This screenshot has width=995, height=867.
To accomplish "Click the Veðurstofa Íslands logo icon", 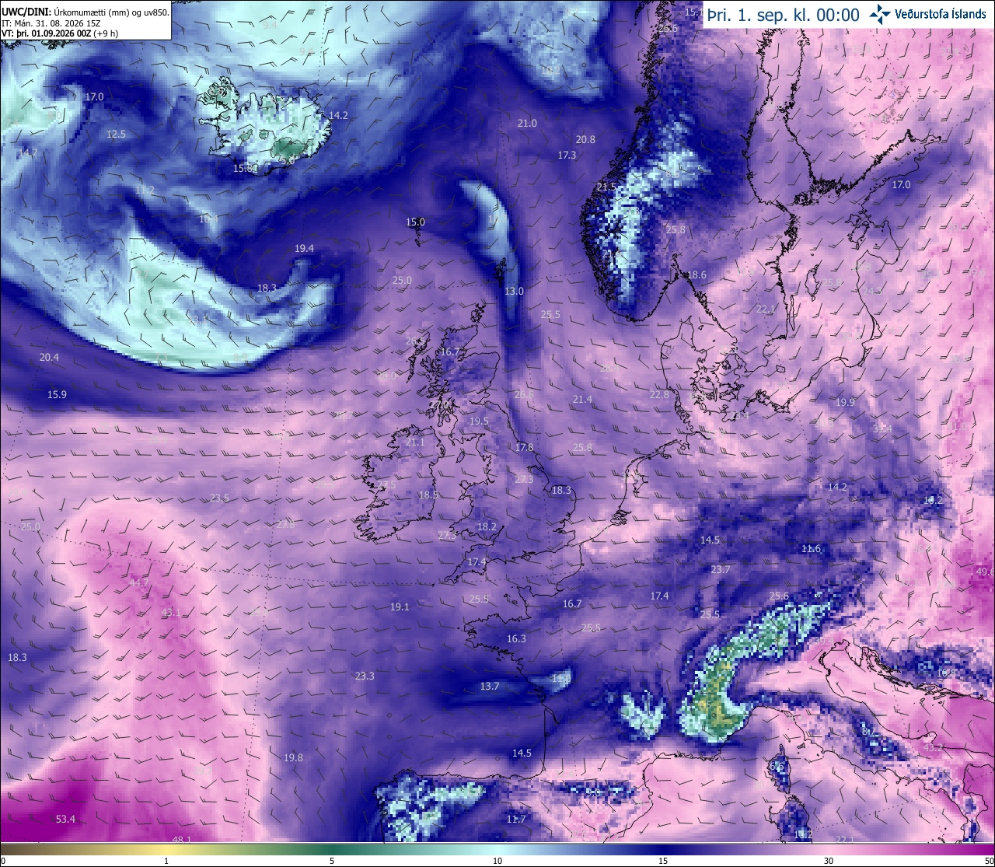I will coord(881,14).
